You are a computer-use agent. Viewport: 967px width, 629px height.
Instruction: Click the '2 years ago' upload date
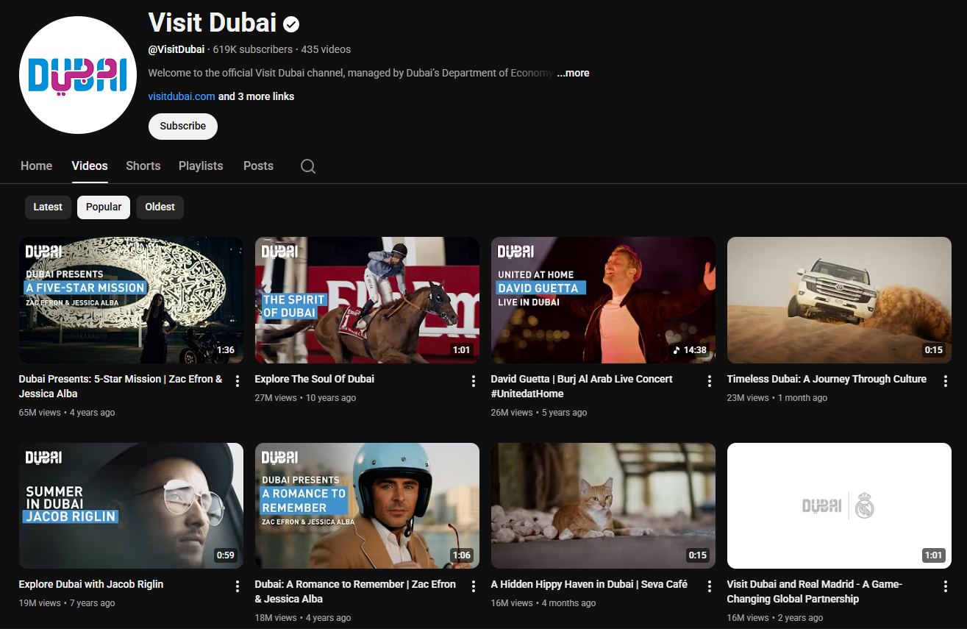[x=801, y=618]
